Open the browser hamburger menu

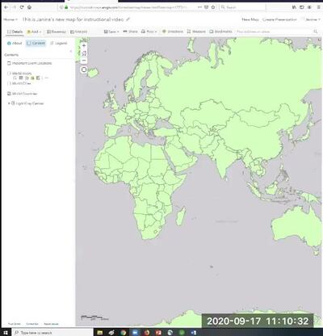coord(318,7)
